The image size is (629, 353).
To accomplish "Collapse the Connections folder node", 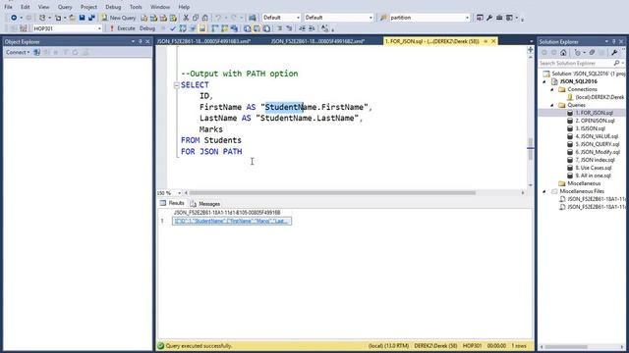I will click(x=552, y=89).
